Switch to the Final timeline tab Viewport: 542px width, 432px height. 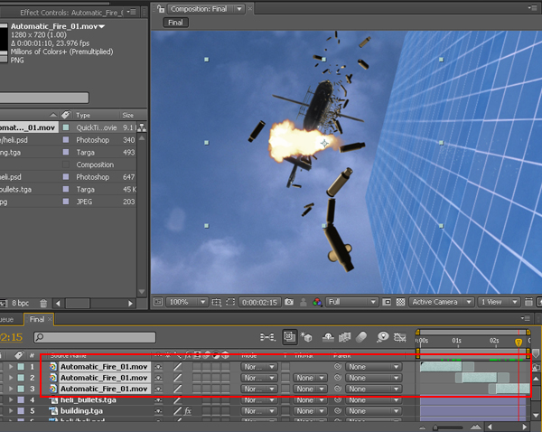click(x=37, y=319)
